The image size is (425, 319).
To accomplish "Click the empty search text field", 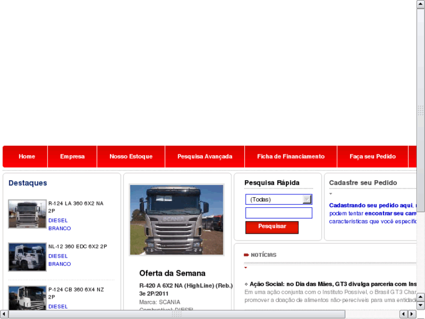I will [x=279, y=213].
